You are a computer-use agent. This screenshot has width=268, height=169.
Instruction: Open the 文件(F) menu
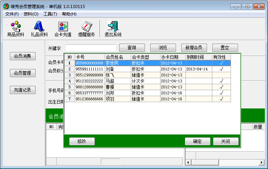pyautogui.click(x=12, y=14)
